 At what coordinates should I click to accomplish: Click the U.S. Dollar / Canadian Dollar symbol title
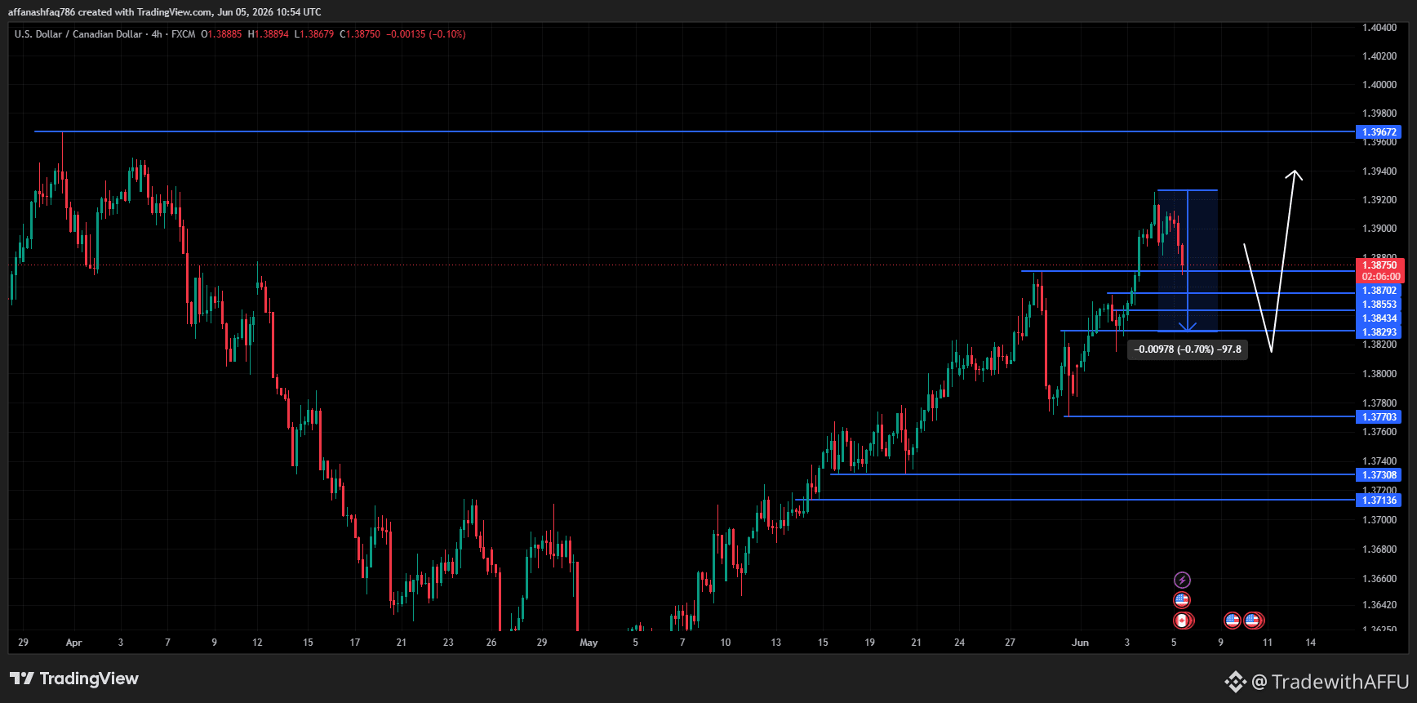click(78, 34)
